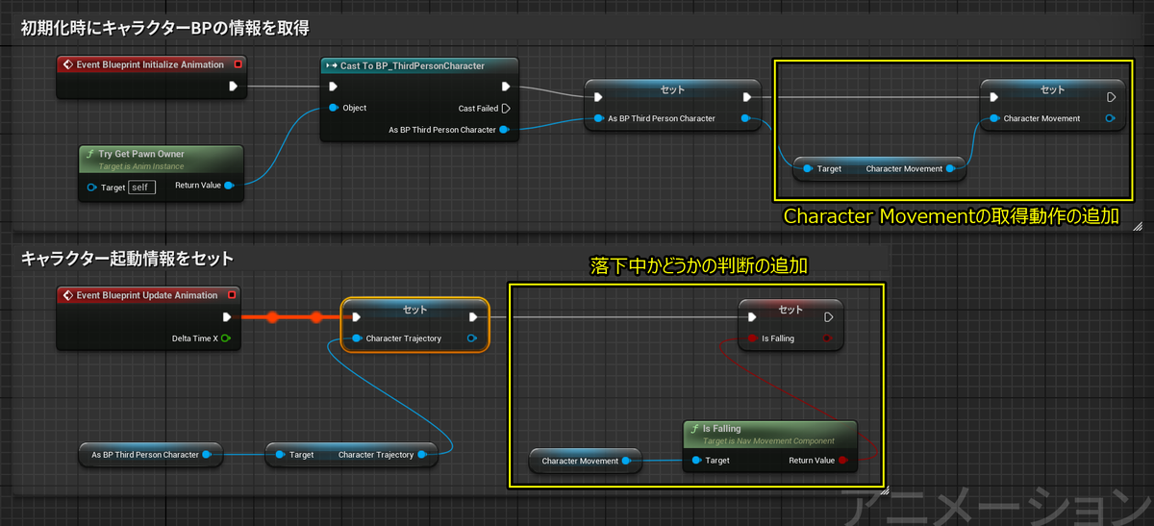The image size is (1154, 526).
Task: Click output pin of Set As BP Third Person Character
Action: (x=747, y=118)
